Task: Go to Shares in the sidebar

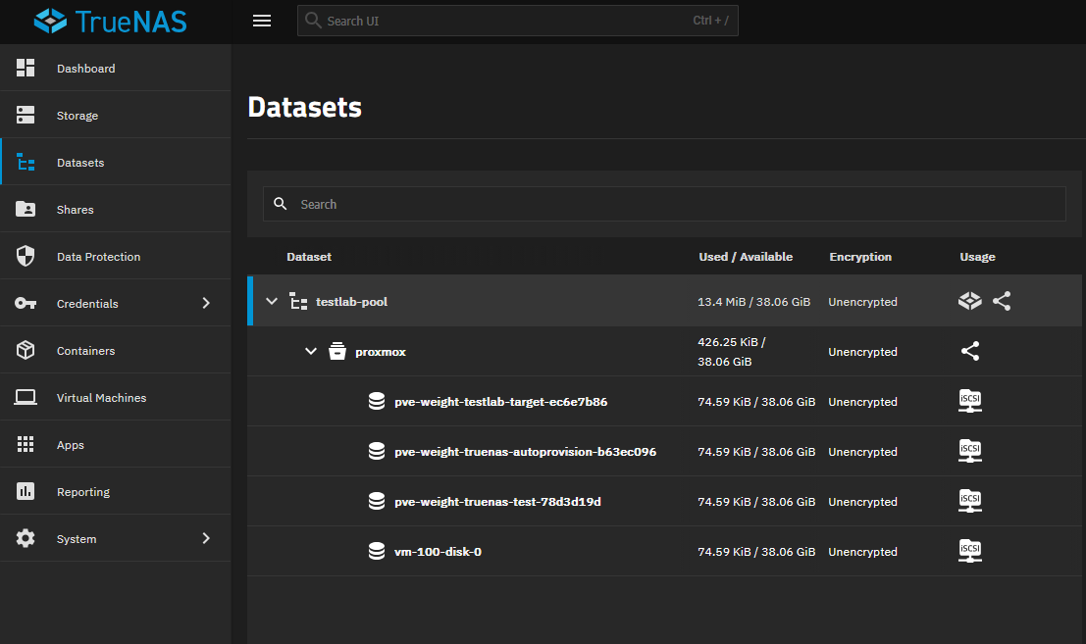Action: point(116,209)
